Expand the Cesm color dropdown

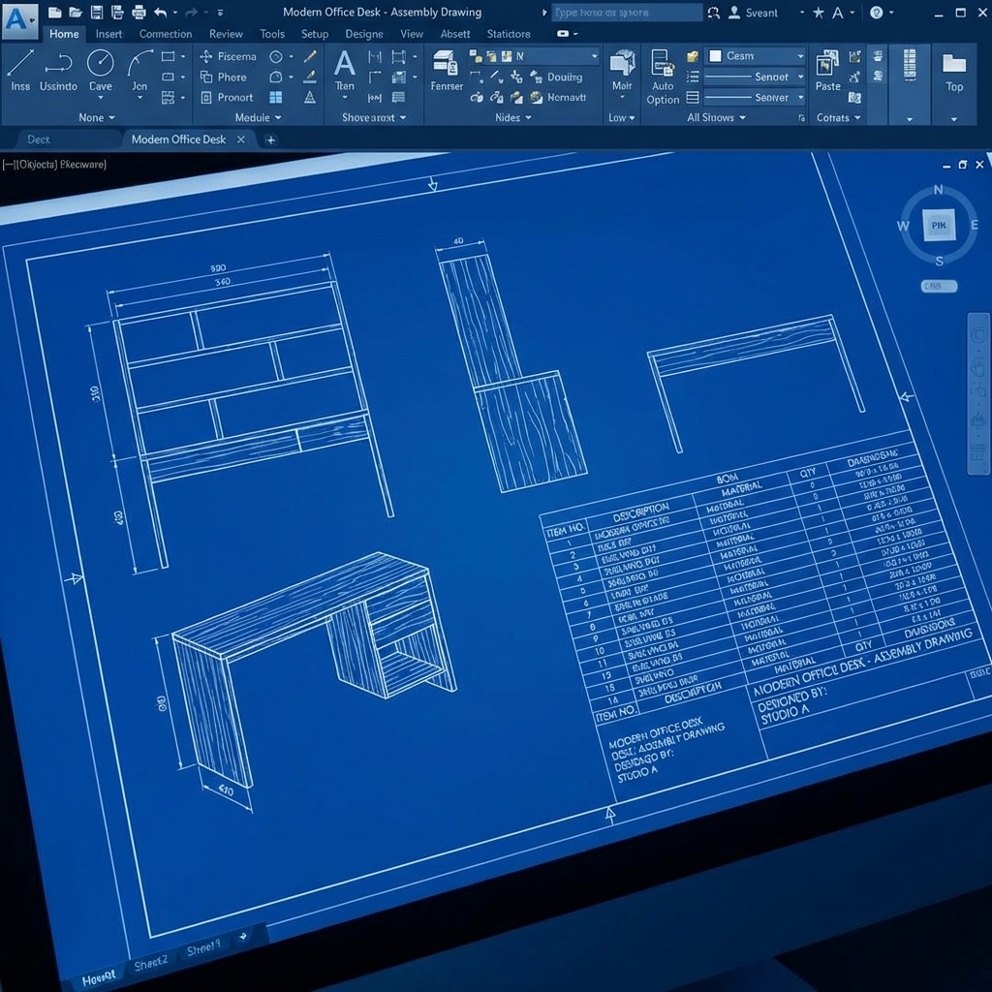pyautogui.click(x=799, y=56)
